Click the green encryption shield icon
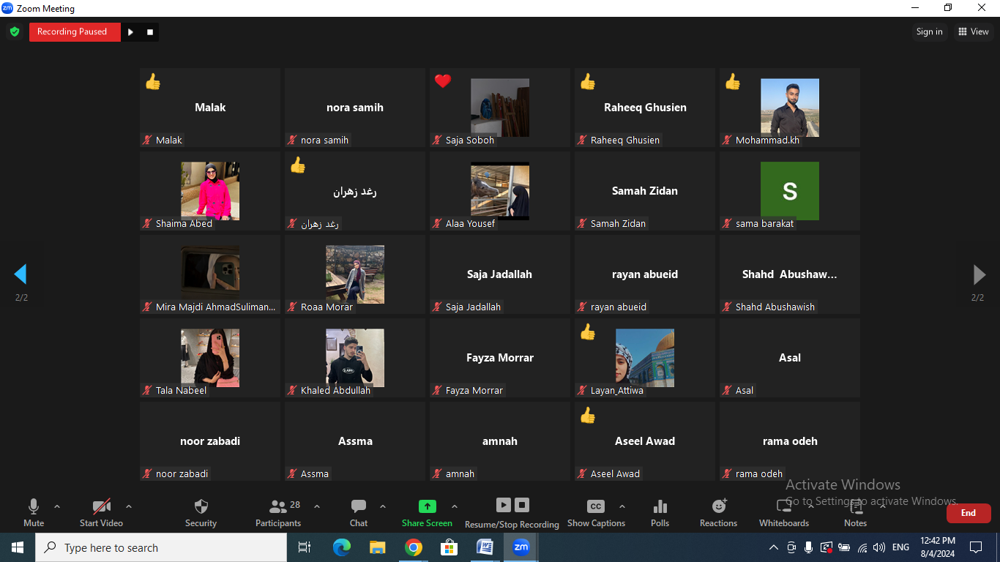The width and height of the screenshot is (1000, 562). click(x=14, y=31)
